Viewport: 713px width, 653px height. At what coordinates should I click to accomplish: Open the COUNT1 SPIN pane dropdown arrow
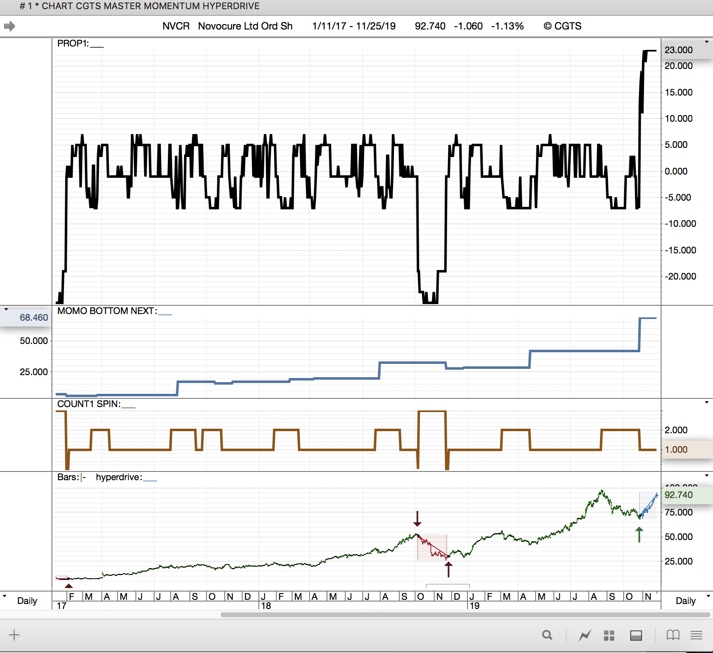point(706,403)
